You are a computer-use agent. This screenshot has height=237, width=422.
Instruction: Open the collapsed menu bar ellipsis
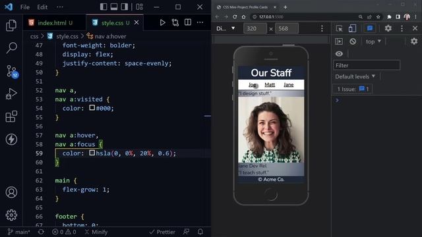click(x=60, y=7)
